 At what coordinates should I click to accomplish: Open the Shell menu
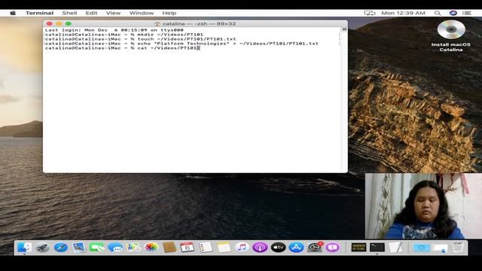click(x=69, y=14)
